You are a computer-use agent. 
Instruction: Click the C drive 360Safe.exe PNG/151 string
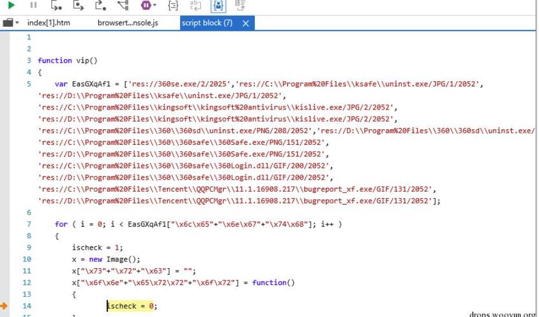pyautogui.click(x=182, y=143)
